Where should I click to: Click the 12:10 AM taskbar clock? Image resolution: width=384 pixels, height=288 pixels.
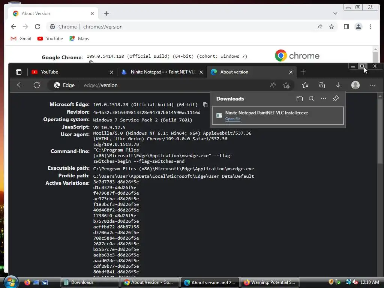point(369,282)
